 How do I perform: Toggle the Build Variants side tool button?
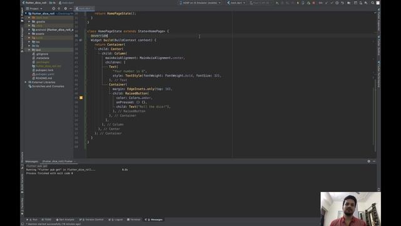click(x=23, y=183)
